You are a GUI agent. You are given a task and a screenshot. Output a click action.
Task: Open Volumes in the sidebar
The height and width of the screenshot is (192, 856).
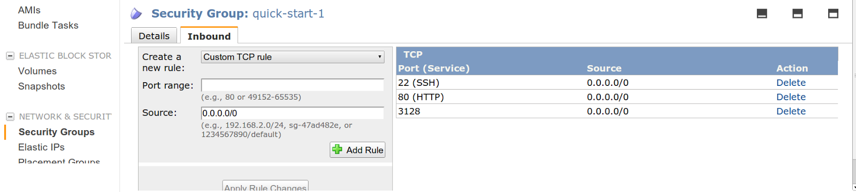[37, 71]
